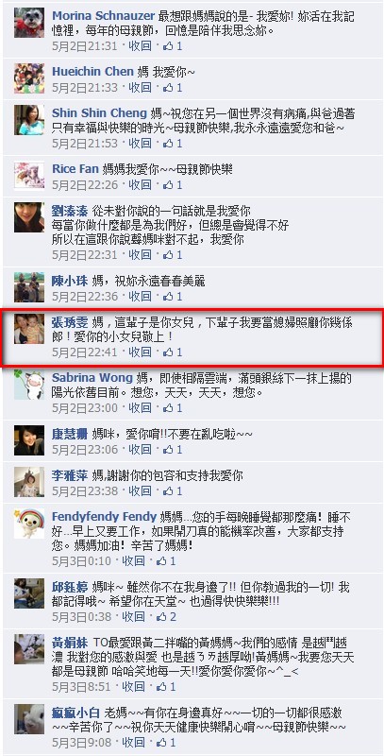384x756 pixels.
Task: Click the like thumb icon on Fendyfendy Fendy's comment
Action: click(x=161, y=561)
